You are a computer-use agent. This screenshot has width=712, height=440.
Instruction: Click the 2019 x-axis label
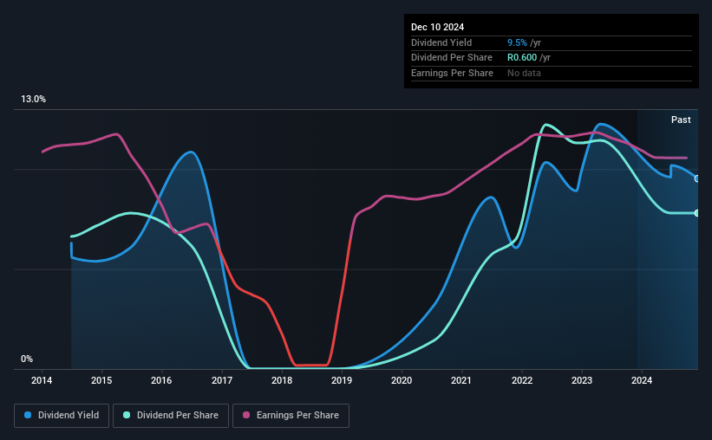(342, 380)
